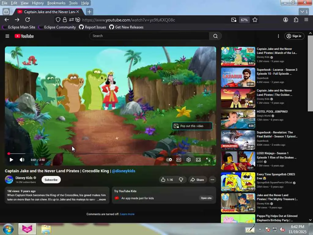Expand description with ...more

pyautogui.click(x=101, y=200)
